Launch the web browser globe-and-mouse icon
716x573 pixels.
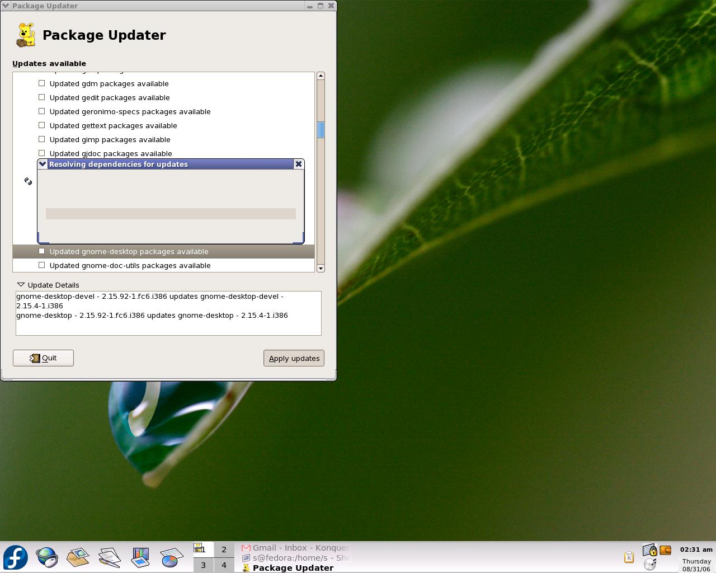[47, 557]
